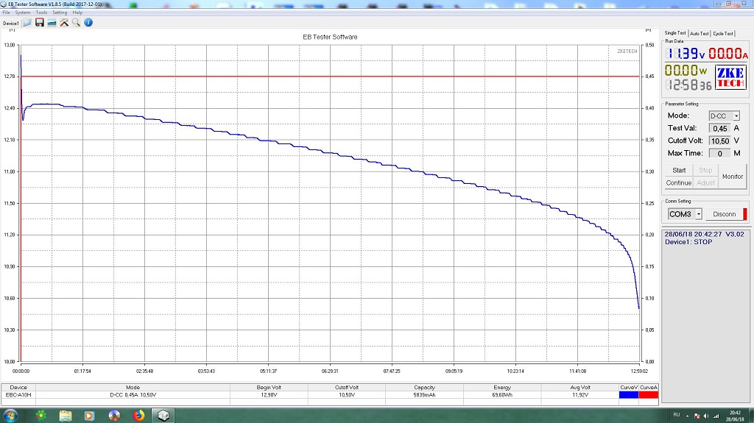Click the Monitor button

(x=732, y=177)
